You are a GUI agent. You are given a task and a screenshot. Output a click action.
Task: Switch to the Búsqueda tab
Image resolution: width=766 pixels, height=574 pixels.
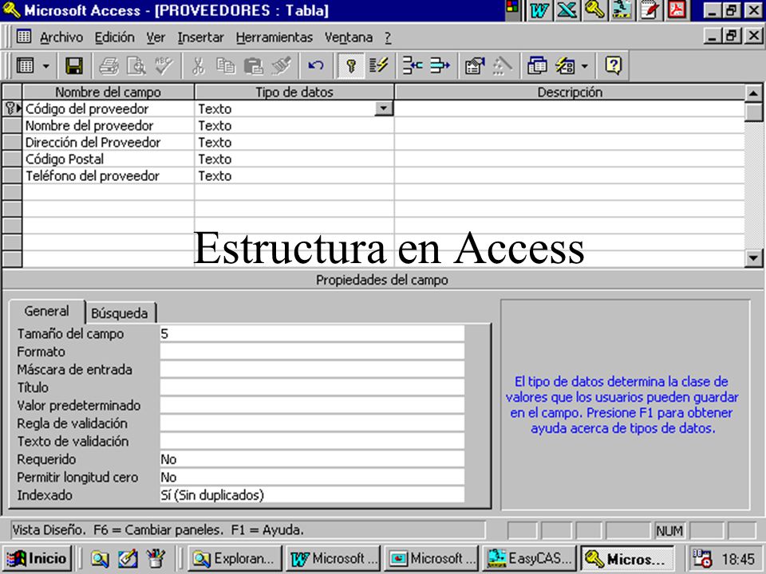[120, 313]
